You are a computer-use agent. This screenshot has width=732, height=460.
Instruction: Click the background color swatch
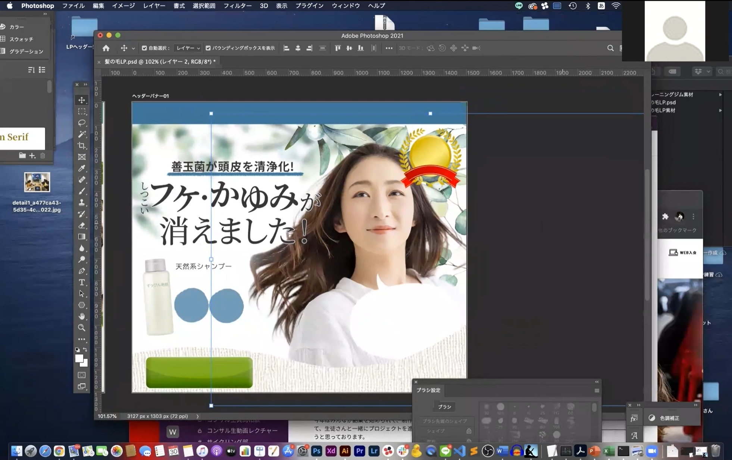85,363
